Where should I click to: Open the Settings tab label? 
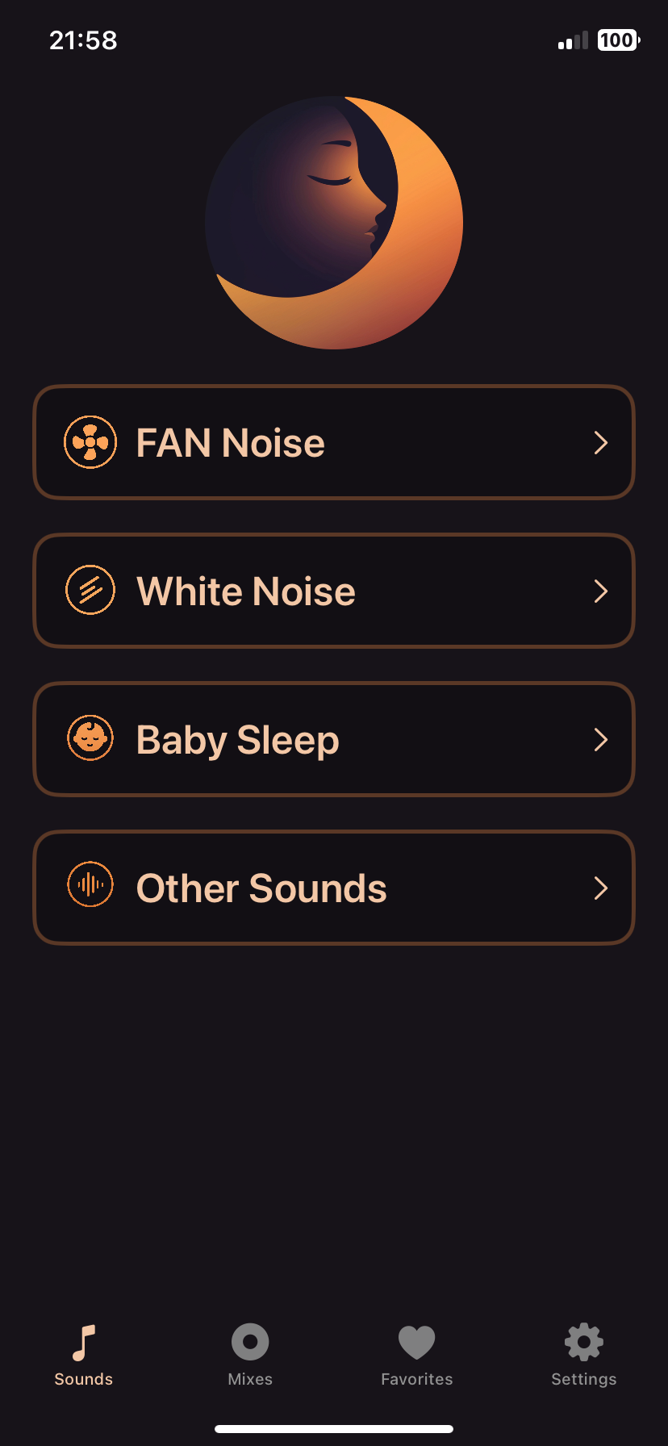click(x=584, y=1379)
